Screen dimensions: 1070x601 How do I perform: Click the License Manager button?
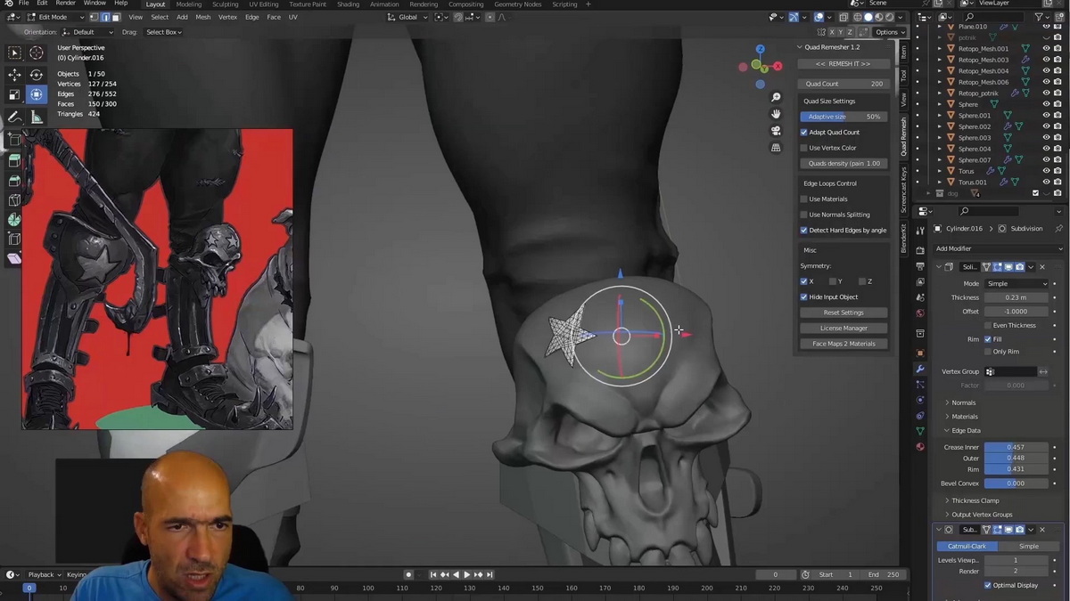844,329
